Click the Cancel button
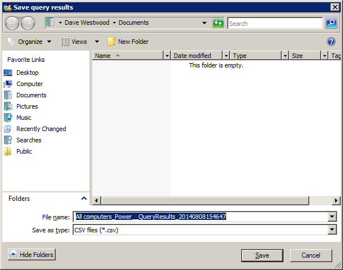The image size is (343, 270). (310, 255)
